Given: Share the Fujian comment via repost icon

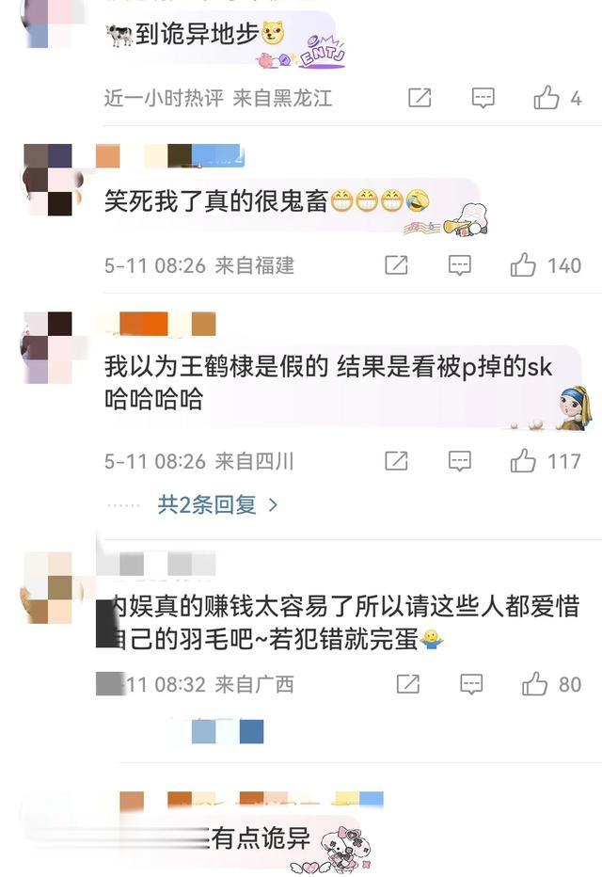Looking at the screenshot, I should (396, 265).
